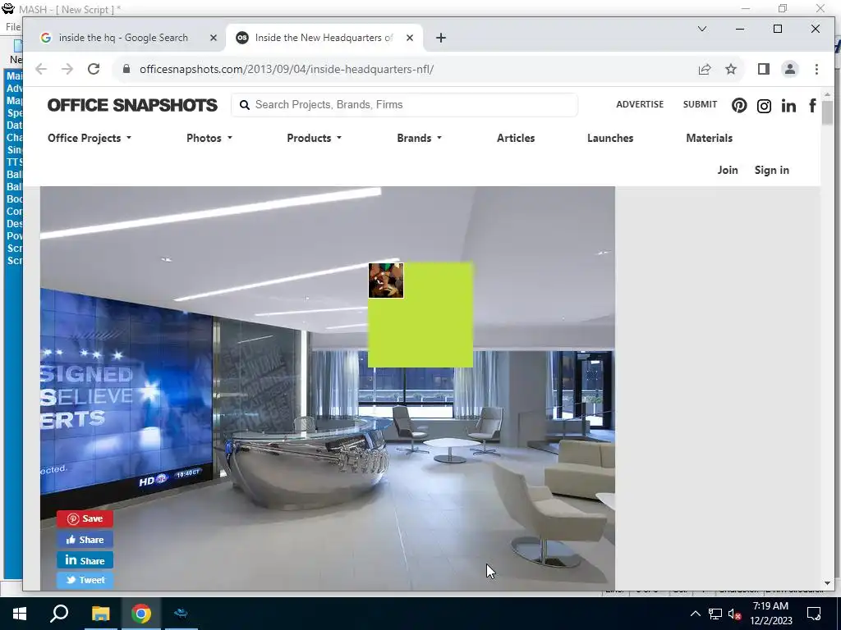Click the browser forward arrow
The image size is (841, 630).
pyautogui.click(x=67, y=69)
